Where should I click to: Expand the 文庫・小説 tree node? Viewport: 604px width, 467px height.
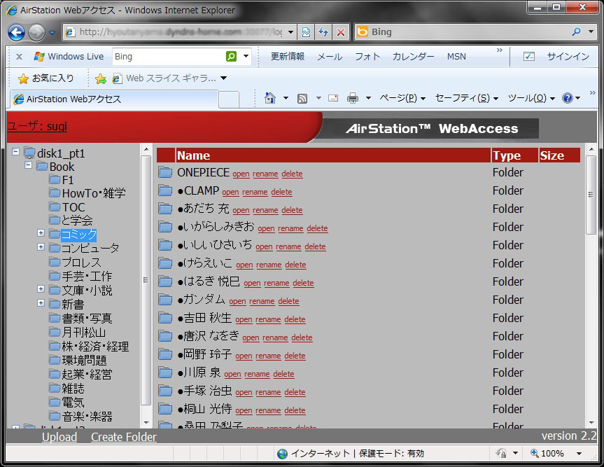click(41, 289)
